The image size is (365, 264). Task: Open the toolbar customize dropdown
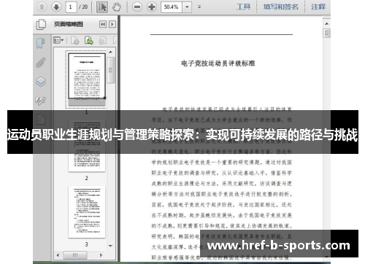[199, 7]
